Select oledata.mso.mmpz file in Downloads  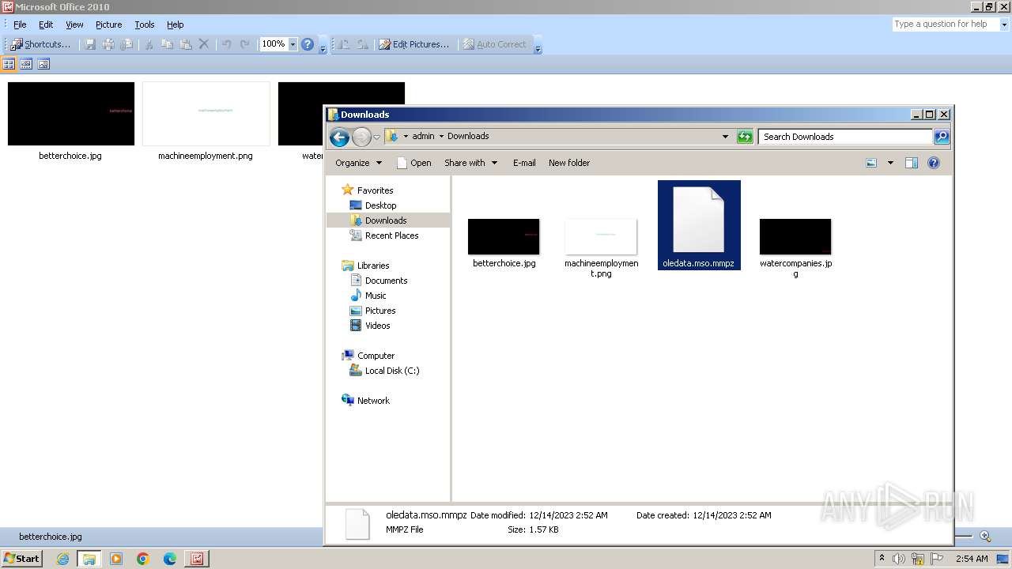coord(699,225)
